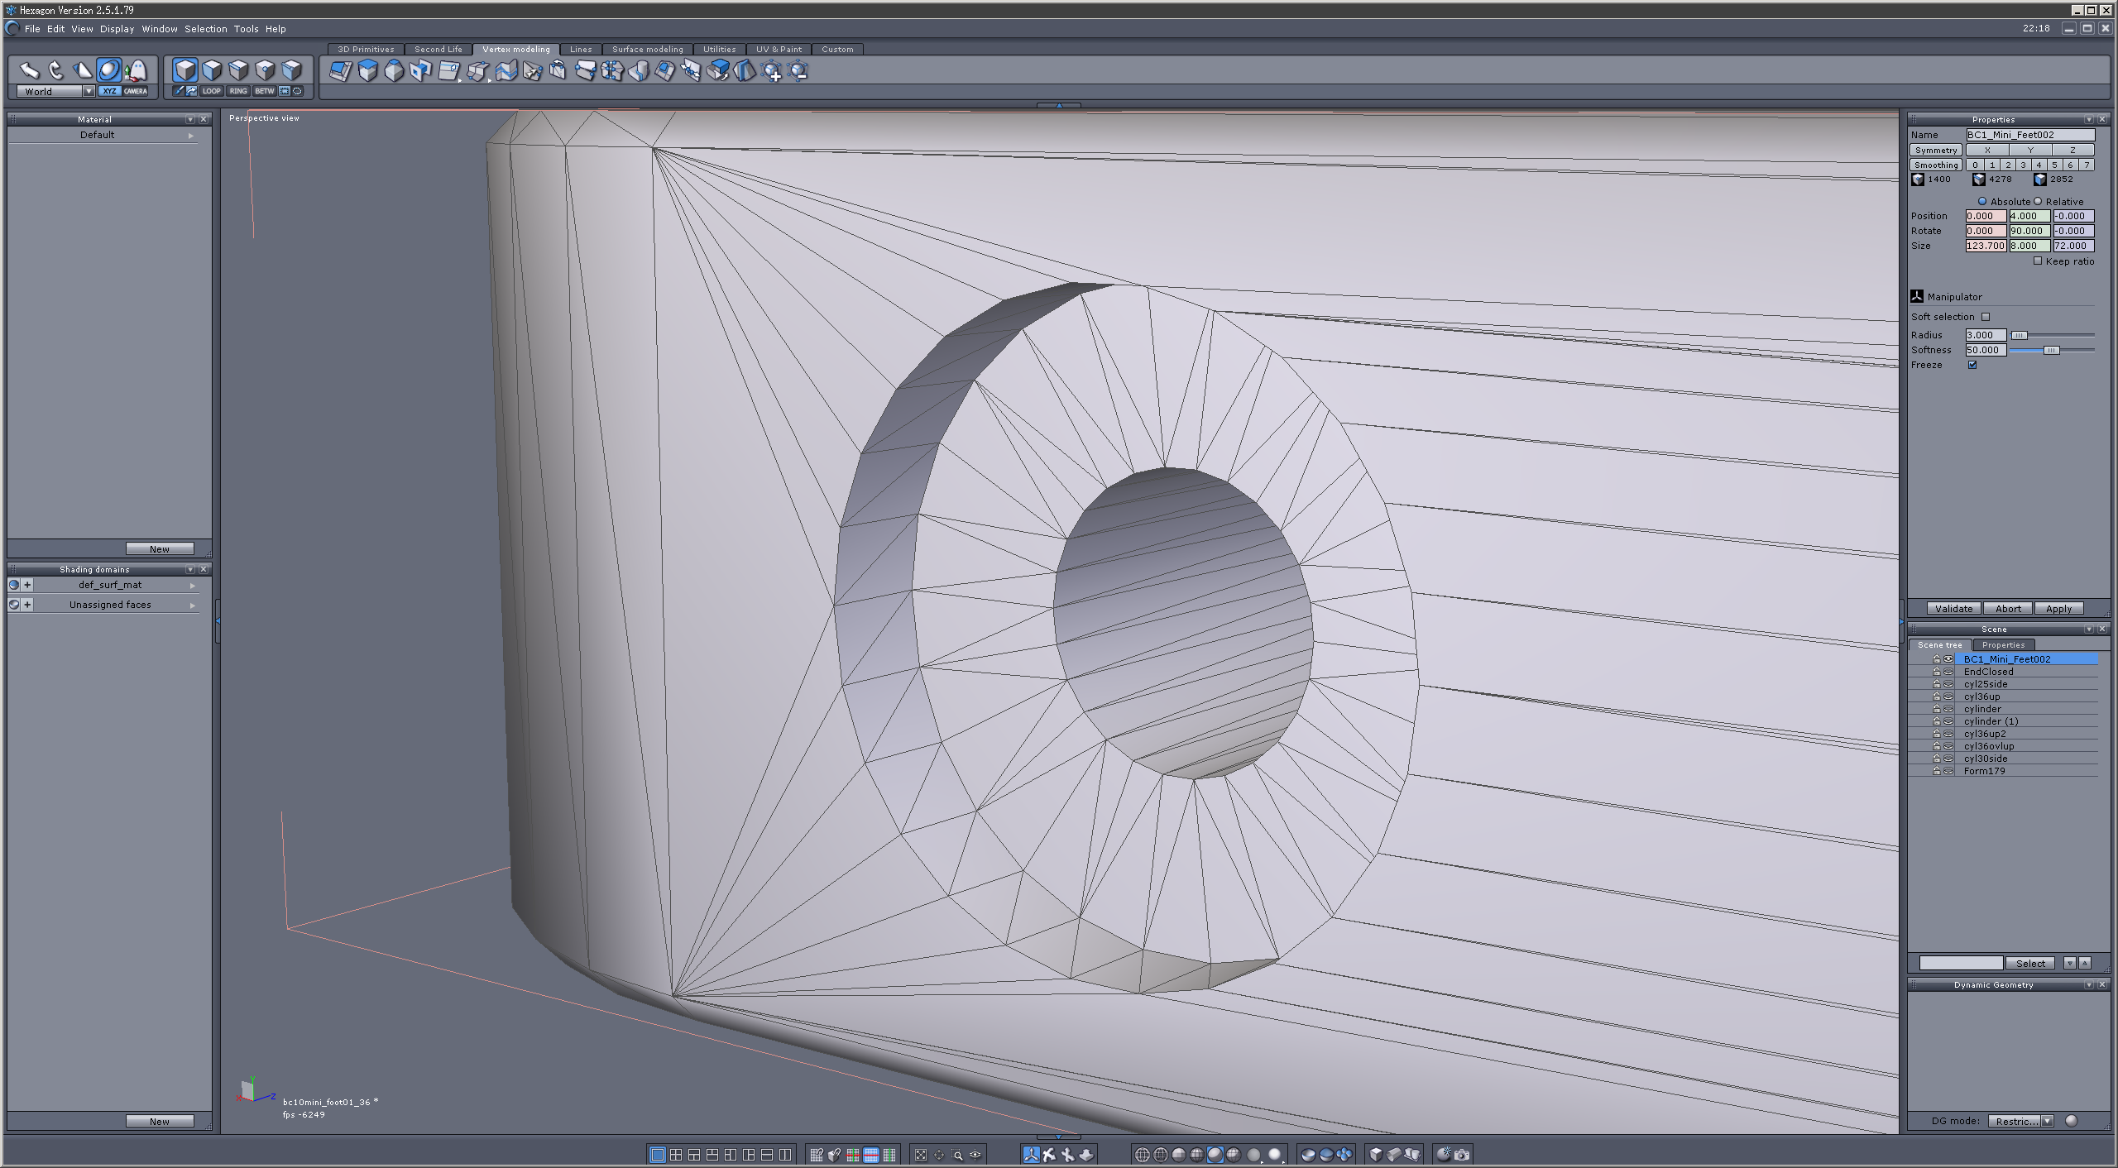Open the Surface modeling tab

pos(647,50)
